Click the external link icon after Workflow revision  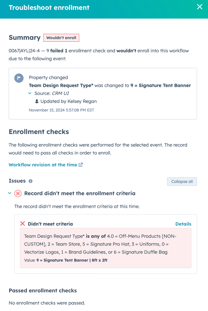click(81, 165)
